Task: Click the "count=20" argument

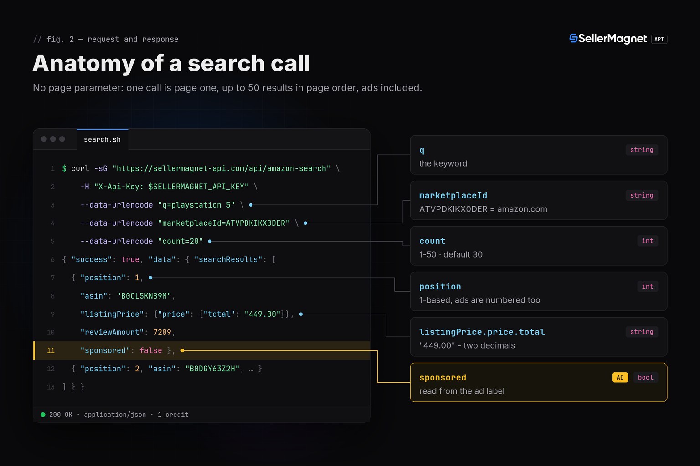Action: (x=180, y=241)
